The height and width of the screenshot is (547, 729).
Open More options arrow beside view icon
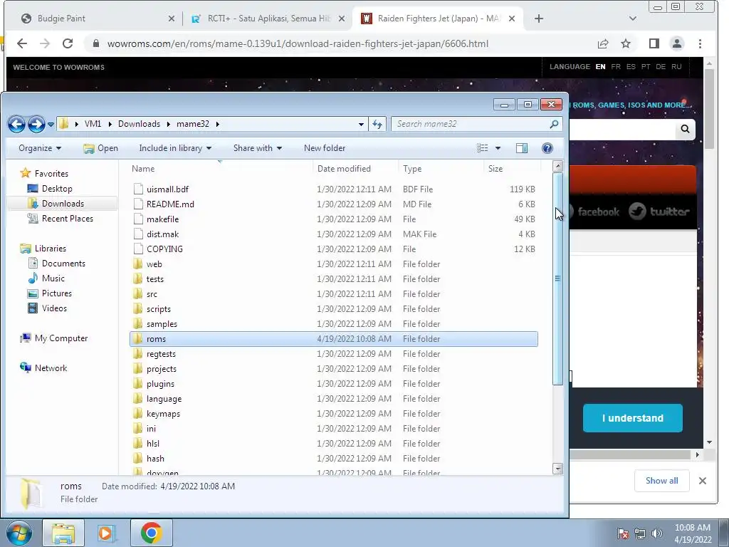point(498,148)
